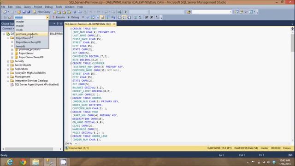Click the Cut icon in toolbar

pyautogui.click(x=75, y=12)
